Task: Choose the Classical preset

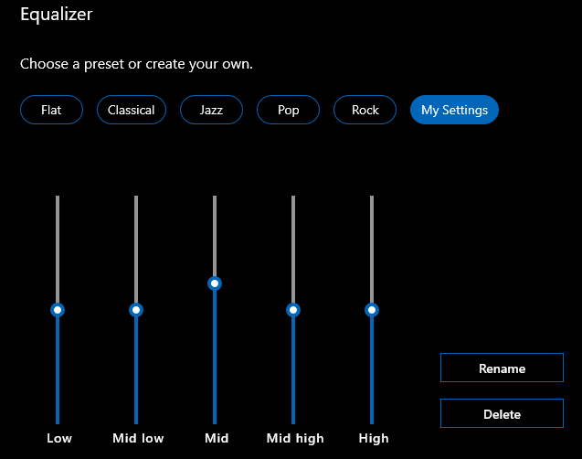Action: point(131,110)
